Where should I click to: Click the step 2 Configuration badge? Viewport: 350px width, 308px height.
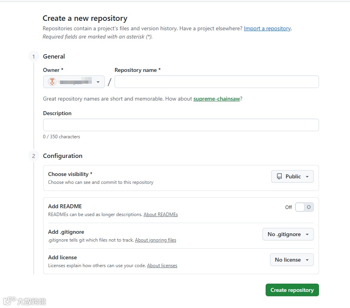33,156
